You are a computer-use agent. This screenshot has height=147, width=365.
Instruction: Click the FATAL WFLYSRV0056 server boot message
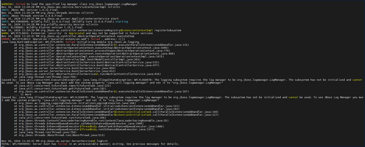[x=90, y=144]
